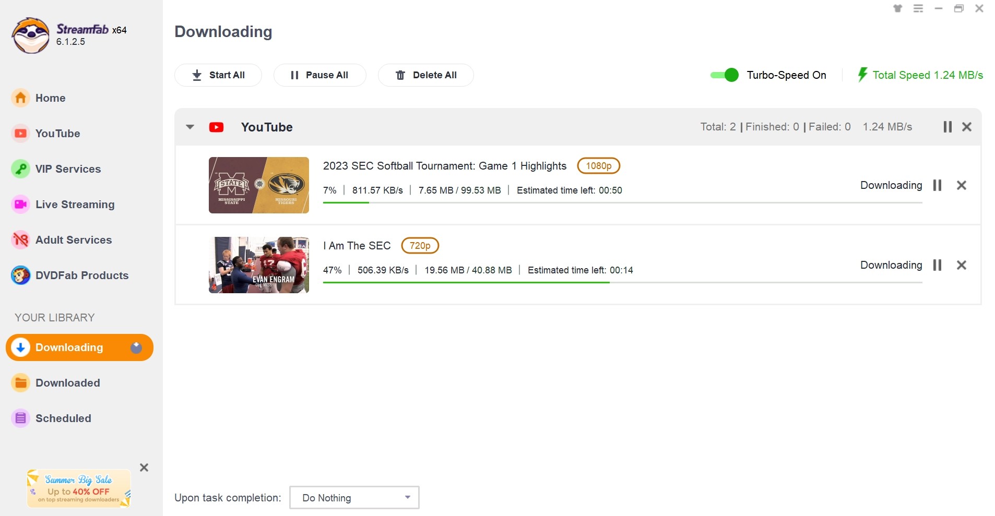Click the 720p quality badge

point(420,246)
